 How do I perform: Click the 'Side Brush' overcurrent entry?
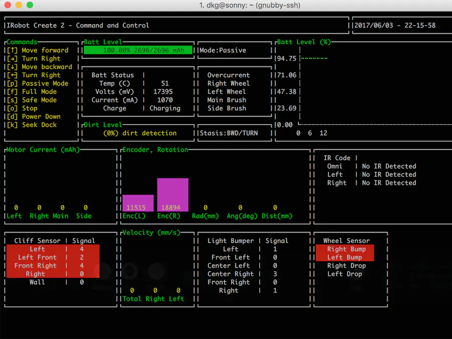[x=227, y=108]
